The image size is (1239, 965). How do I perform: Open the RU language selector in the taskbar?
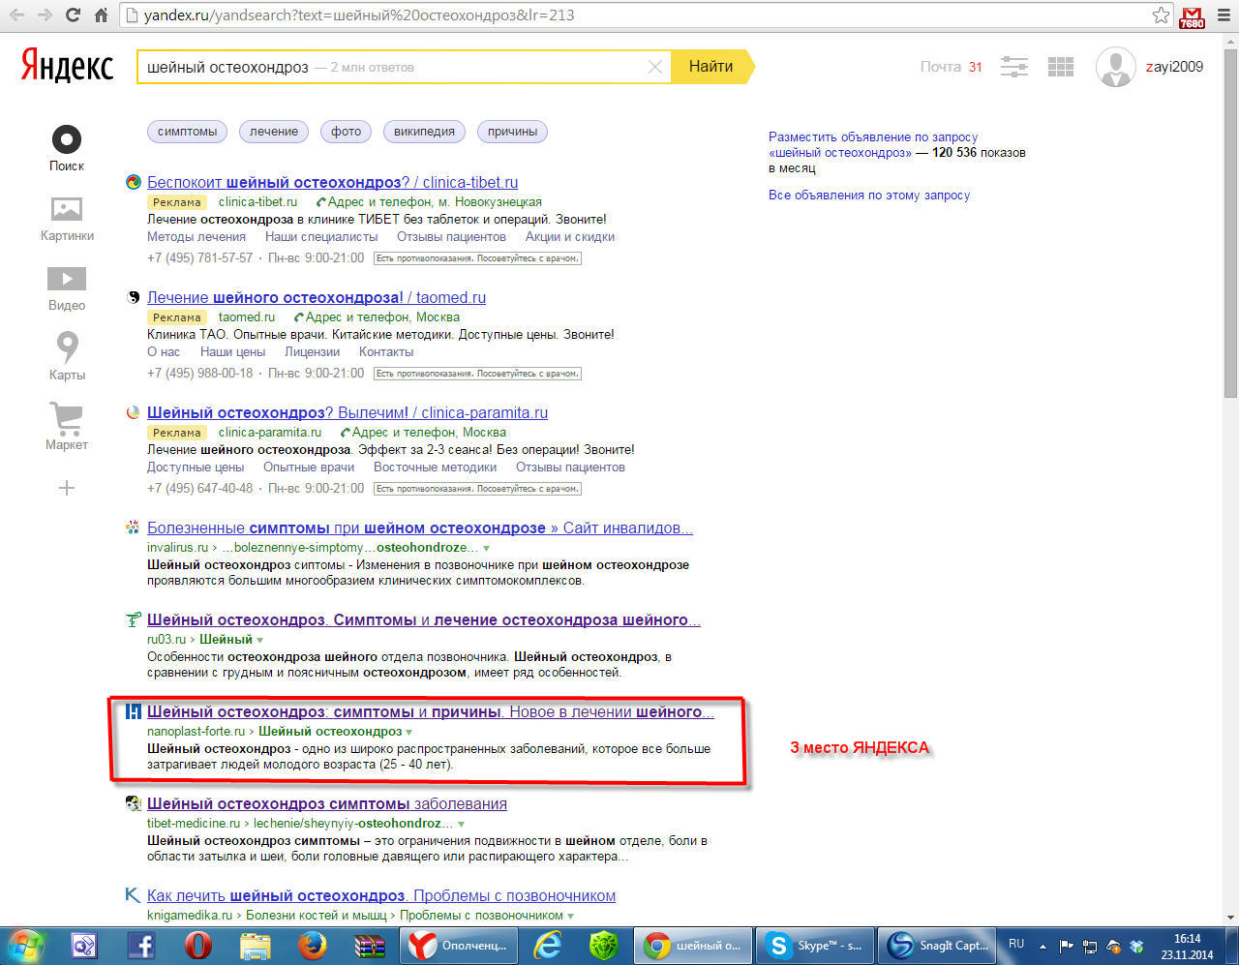click(x=1016, y=944)
